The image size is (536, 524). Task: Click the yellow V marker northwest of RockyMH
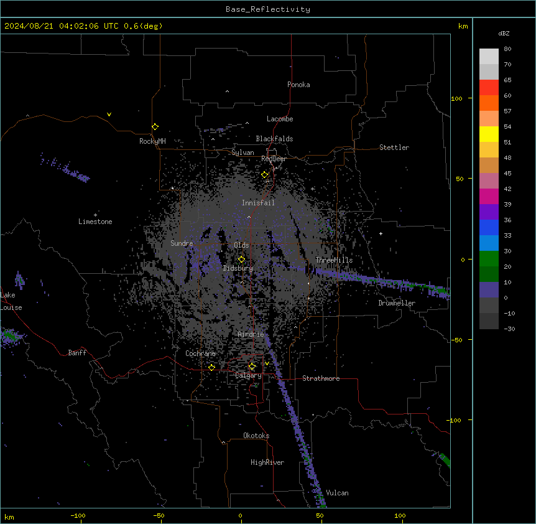[109, 115]
